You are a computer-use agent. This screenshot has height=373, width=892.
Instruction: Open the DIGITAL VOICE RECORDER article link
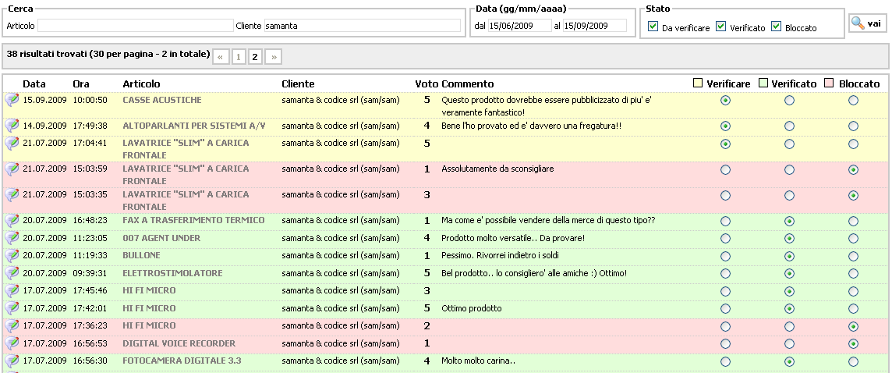point(179,343)
